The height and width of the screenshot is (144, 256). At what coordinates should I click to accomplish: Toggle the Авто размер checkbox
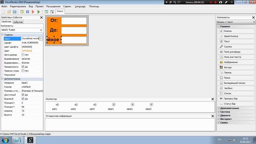tap(23, 55)
